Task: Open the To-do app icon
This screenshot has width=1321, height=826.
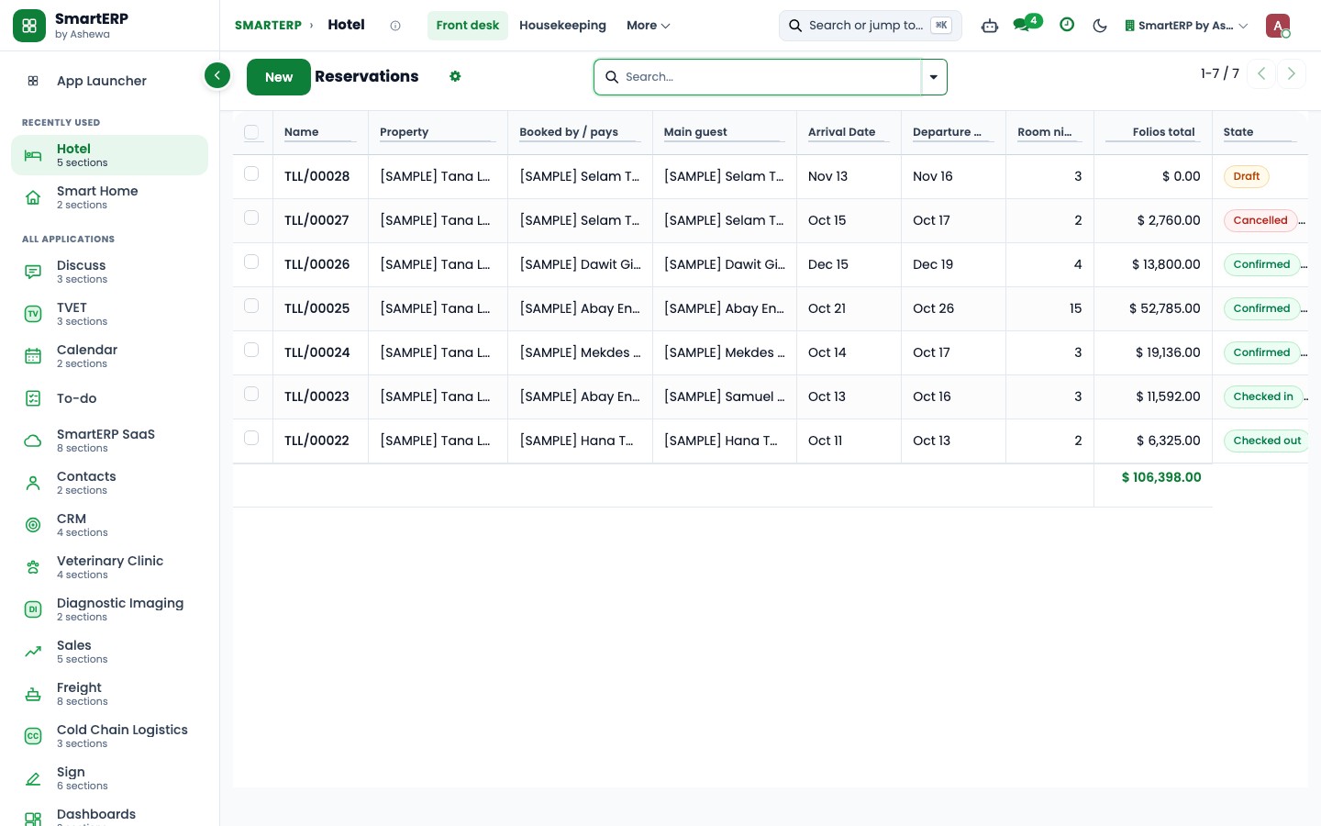Action: coord(33,398)
